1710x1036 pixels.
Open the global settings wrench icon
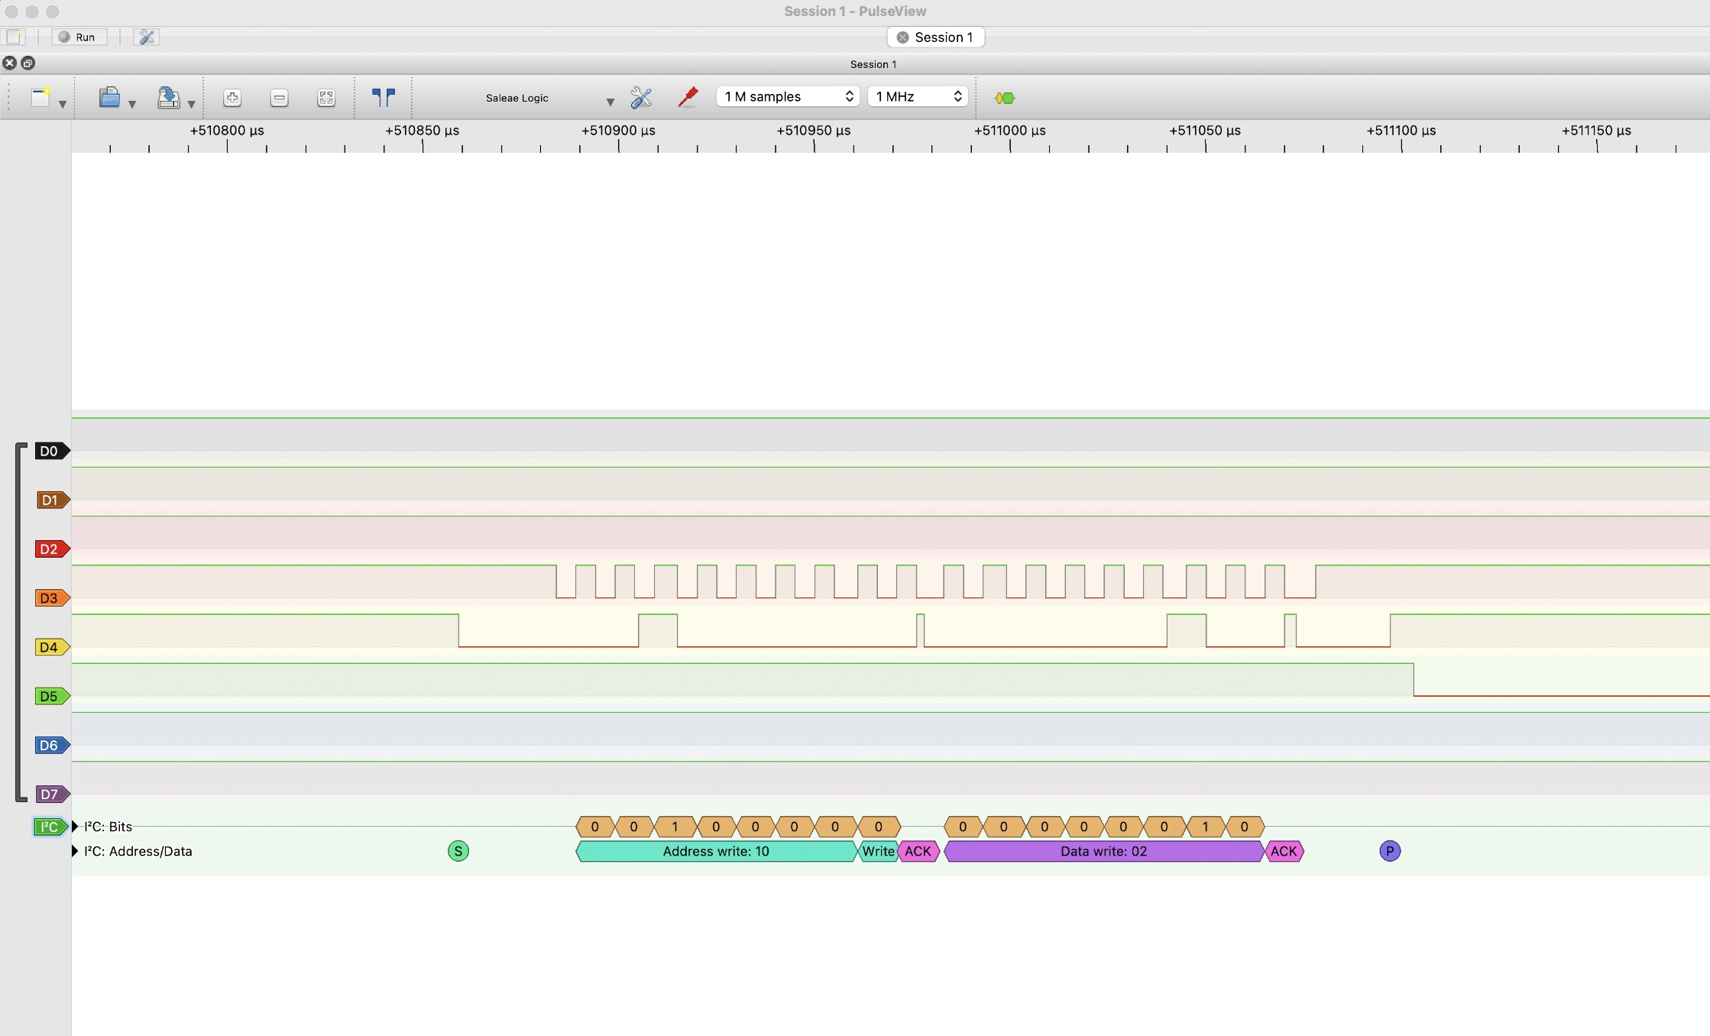tap(146, 37)
